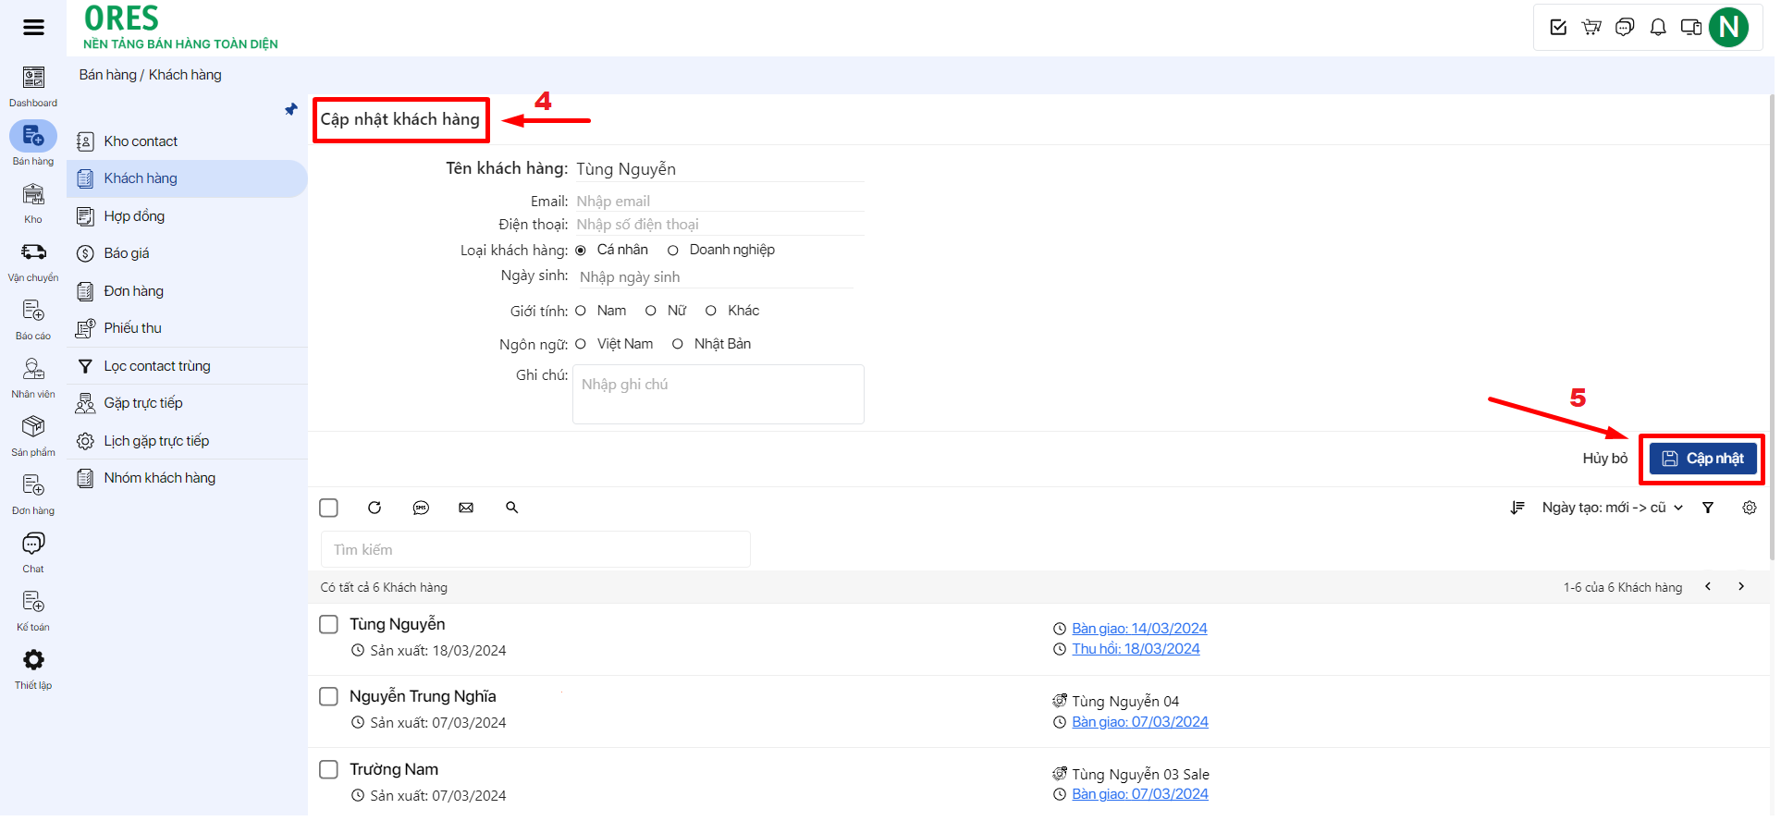1781x821 pixels.
Task: Go to next page chevron
Action: coord(1741,586)
